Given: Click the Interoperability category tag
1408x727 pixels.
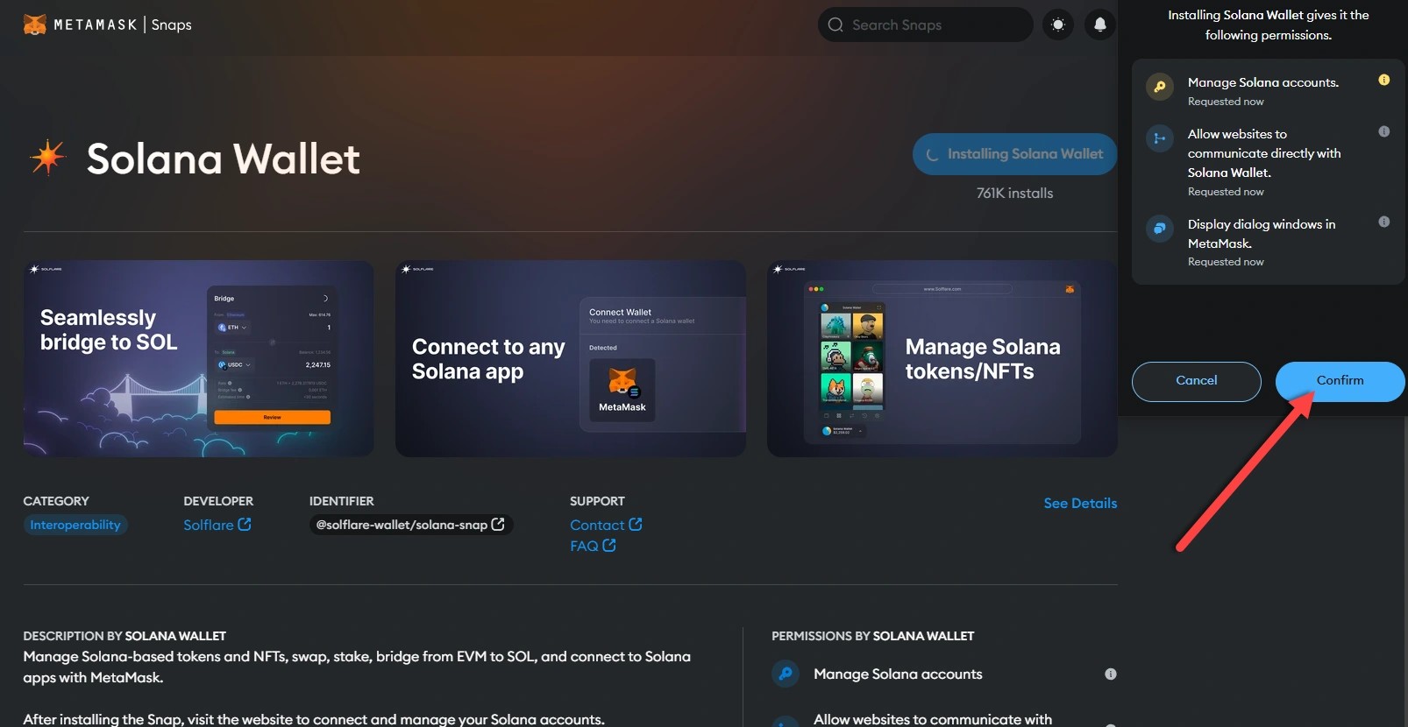Looking at the screenshot, I should 75,525.
